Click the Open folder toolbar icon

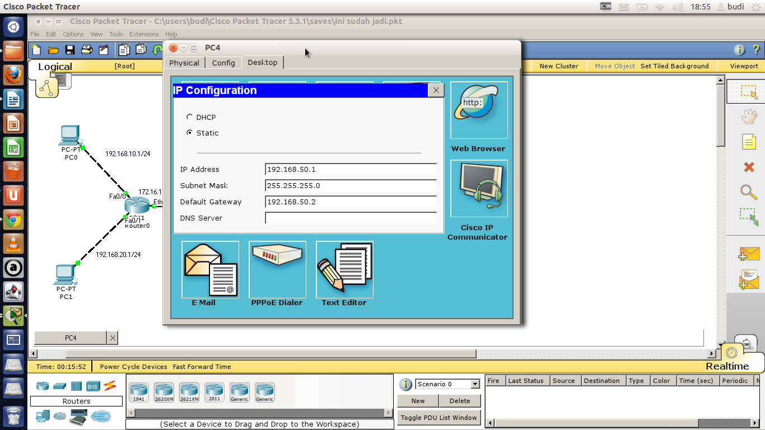[53, 50]
